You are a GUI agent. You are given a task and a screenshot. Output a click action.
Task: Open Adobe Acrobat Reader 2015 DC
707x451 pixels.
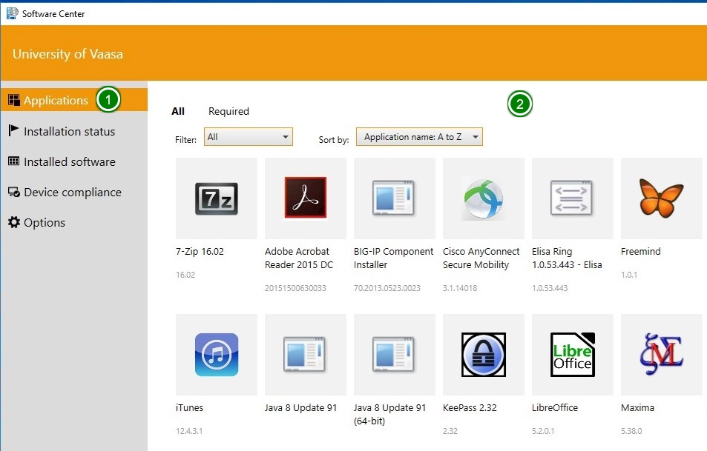tap(305, 198)
